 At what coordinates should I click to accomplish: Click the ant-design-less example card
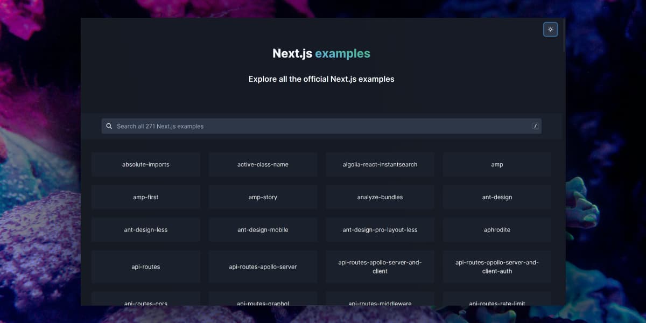click(x=146, y=230)
